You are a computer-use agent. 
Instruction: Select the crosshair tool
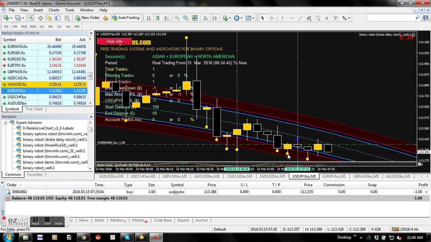pos(272,18)
